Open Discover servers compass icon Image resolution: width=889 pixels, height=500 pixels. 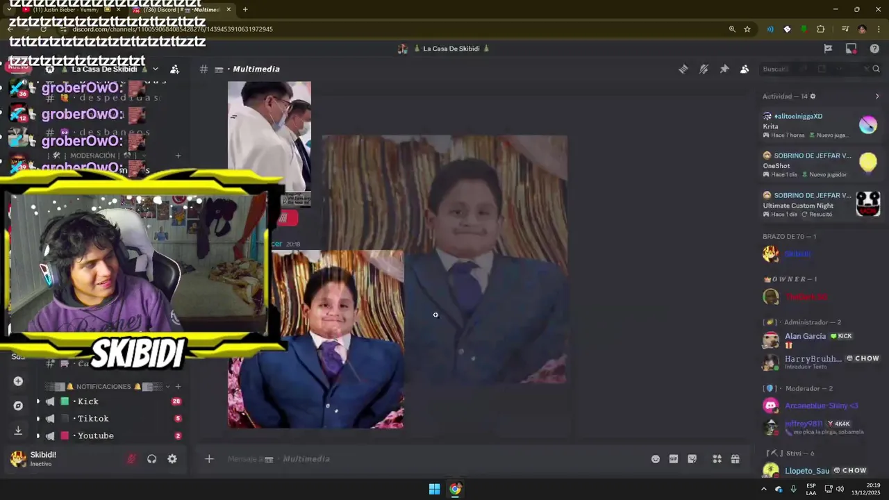[18, 406]
